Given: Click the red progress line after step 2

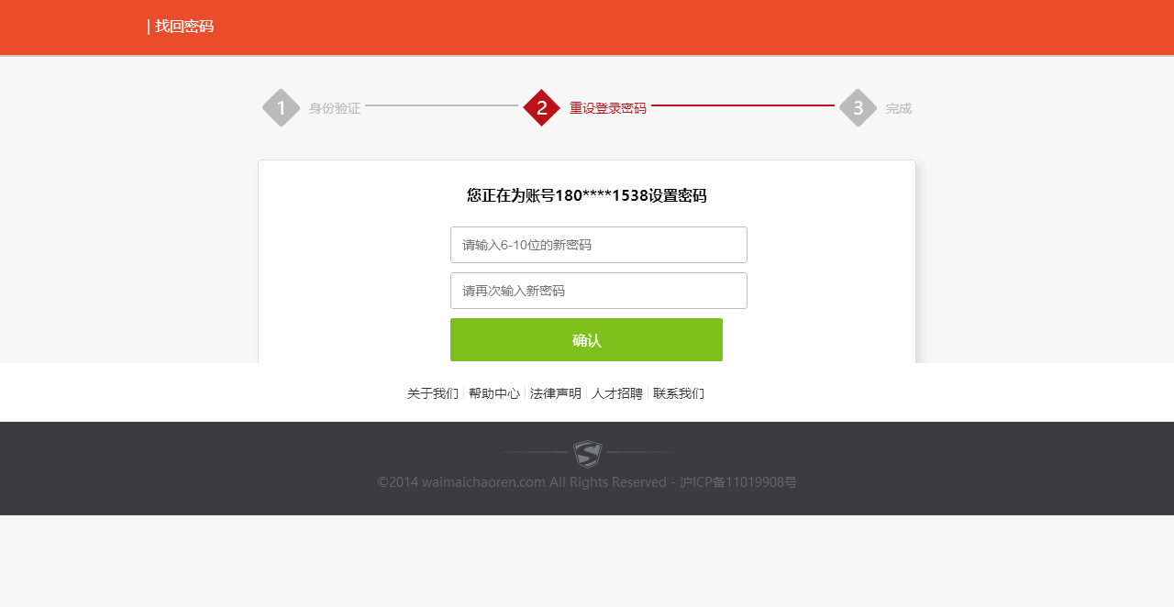Looking at the screenshot, I should click(743, 105).
